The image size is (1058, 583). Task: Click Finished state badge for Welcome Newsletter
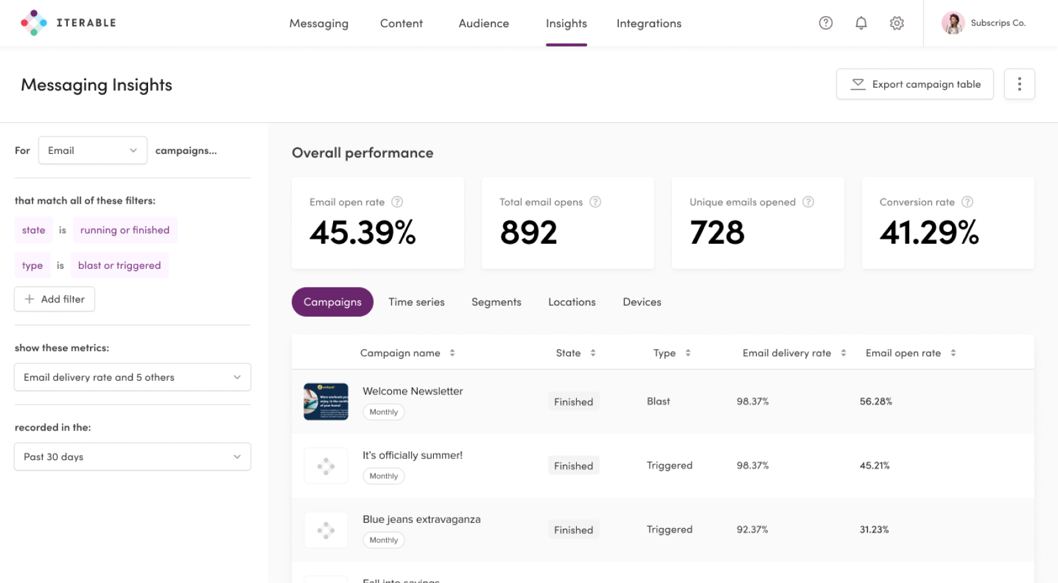click(574, 401)
